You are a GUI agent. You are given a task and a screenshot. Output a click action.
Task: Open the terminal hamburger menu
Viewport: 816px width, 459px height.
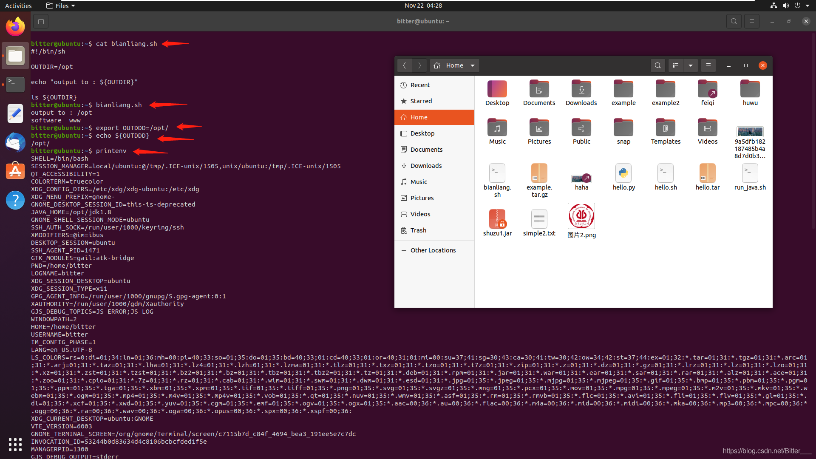751,21
